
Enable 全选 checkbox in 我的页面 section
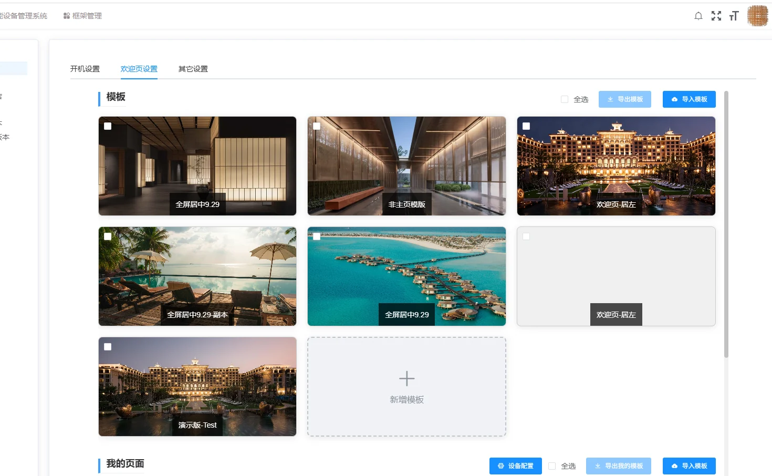coord(552,466)
